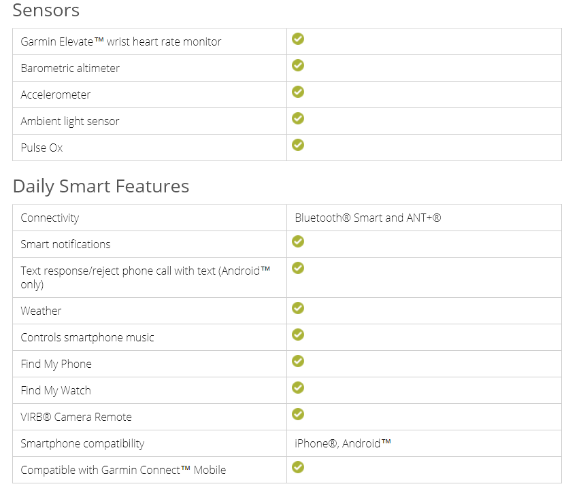The image size is (581, 495).
Task: Click the checkmark icon for Garmin Elevate heart rate monitor
Action: (298, 39)
